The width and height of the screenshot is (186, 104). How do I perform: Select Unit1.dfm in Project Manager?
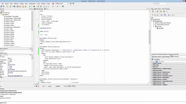coord(161,28)
